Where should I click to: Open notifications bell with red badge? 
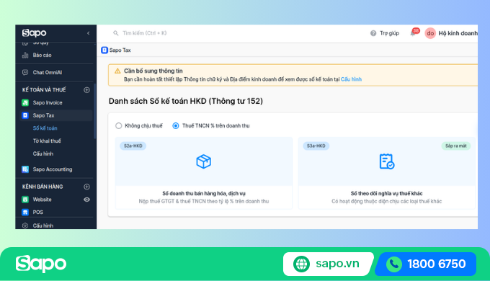pos(414,33)
